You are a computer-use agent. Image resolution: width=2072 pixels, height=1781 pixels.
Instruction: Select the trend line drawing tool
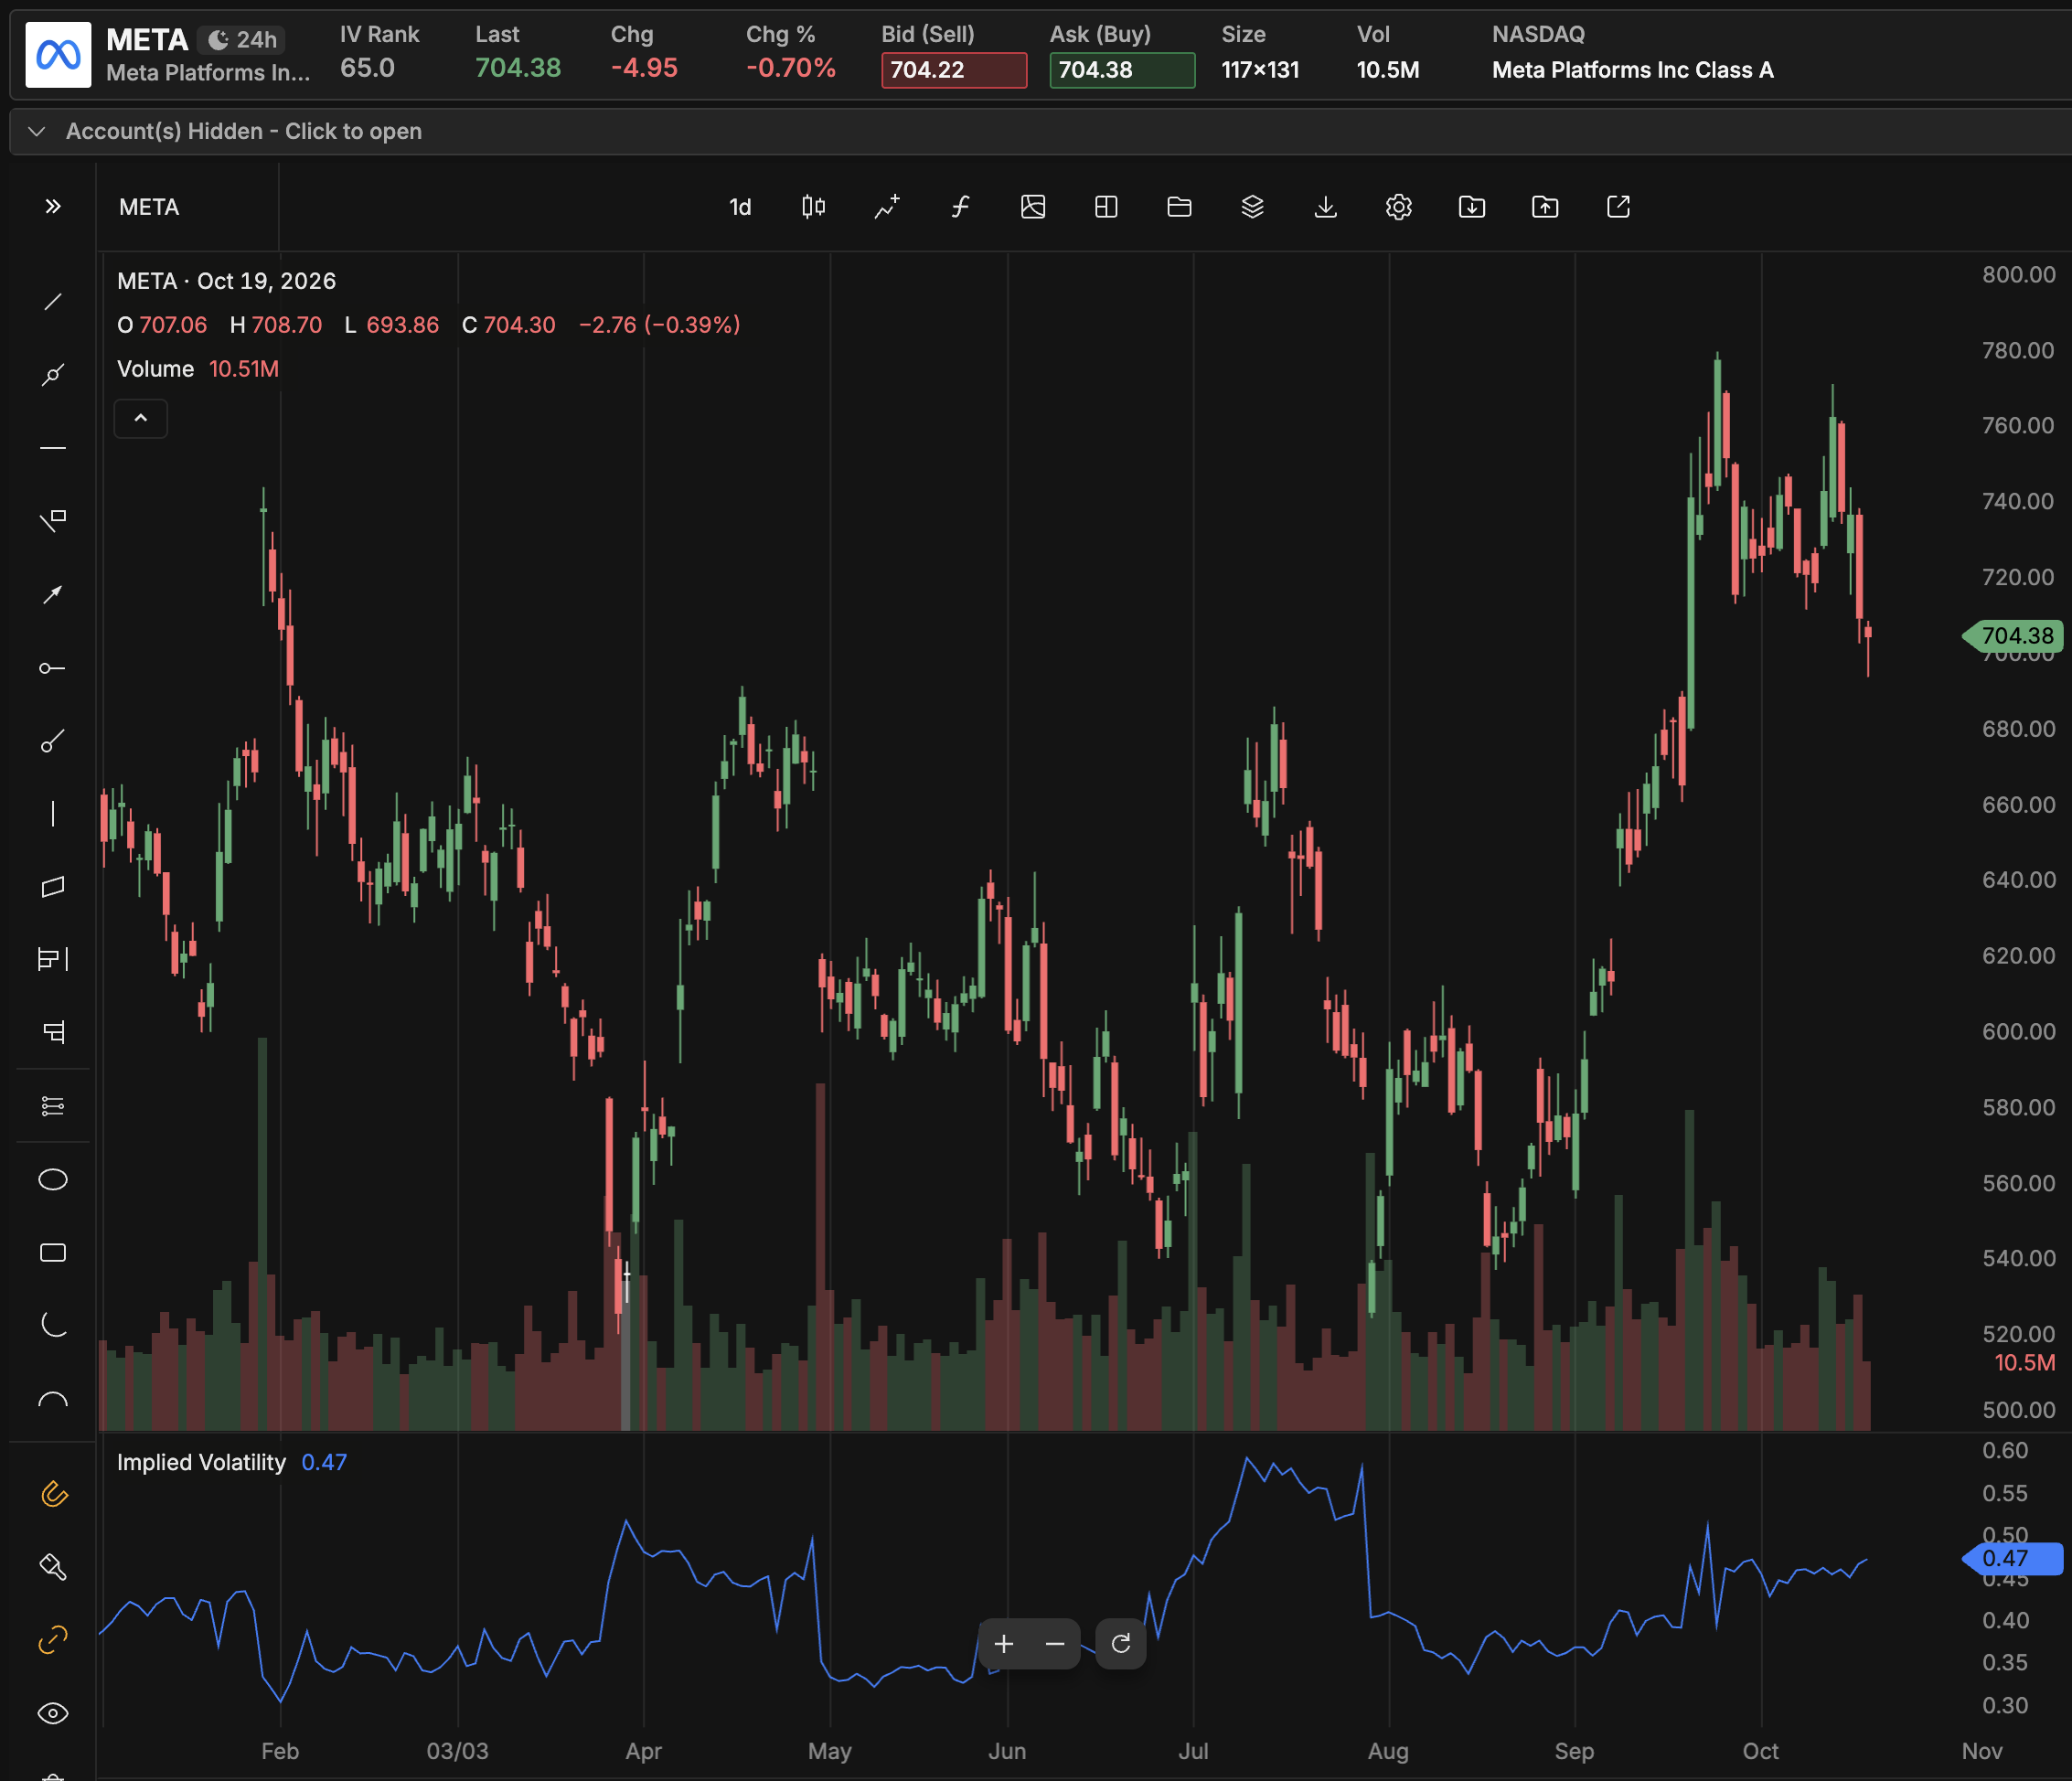tap(53, 302)
